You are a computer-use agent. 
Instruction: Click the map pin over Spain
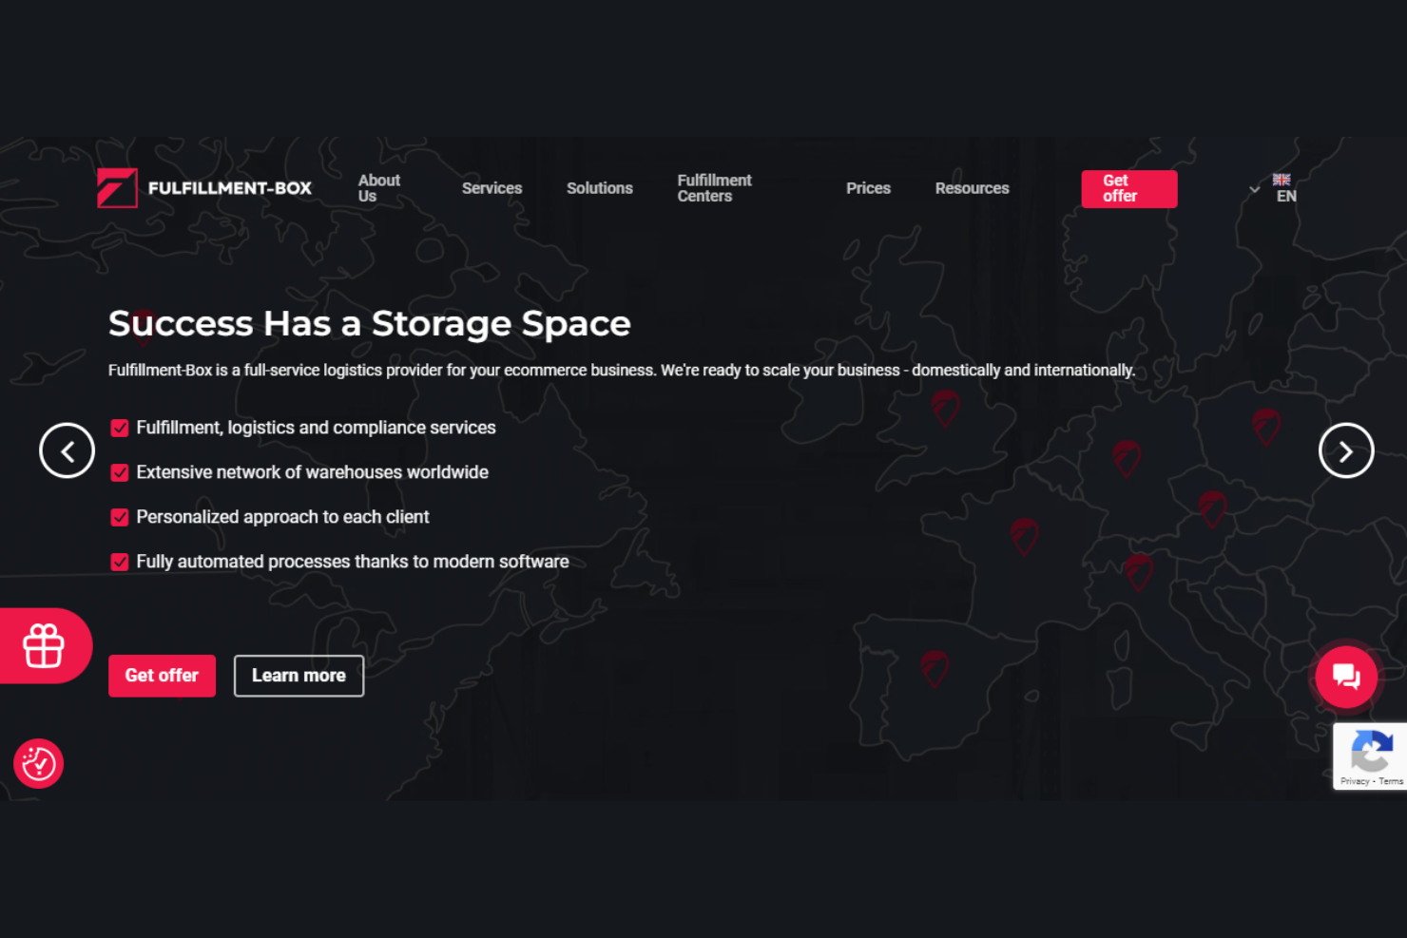coord(935,669)
